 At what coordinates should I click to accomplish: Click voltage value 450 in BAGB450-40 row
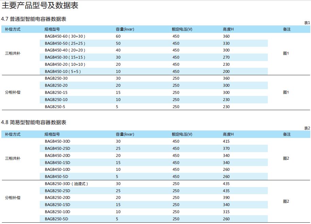point(176,50)
